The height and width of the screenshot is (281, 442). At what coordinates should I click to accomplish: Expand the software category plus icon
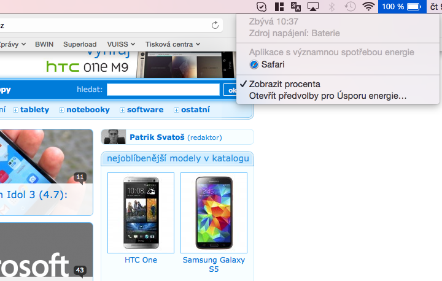point(122,110)
